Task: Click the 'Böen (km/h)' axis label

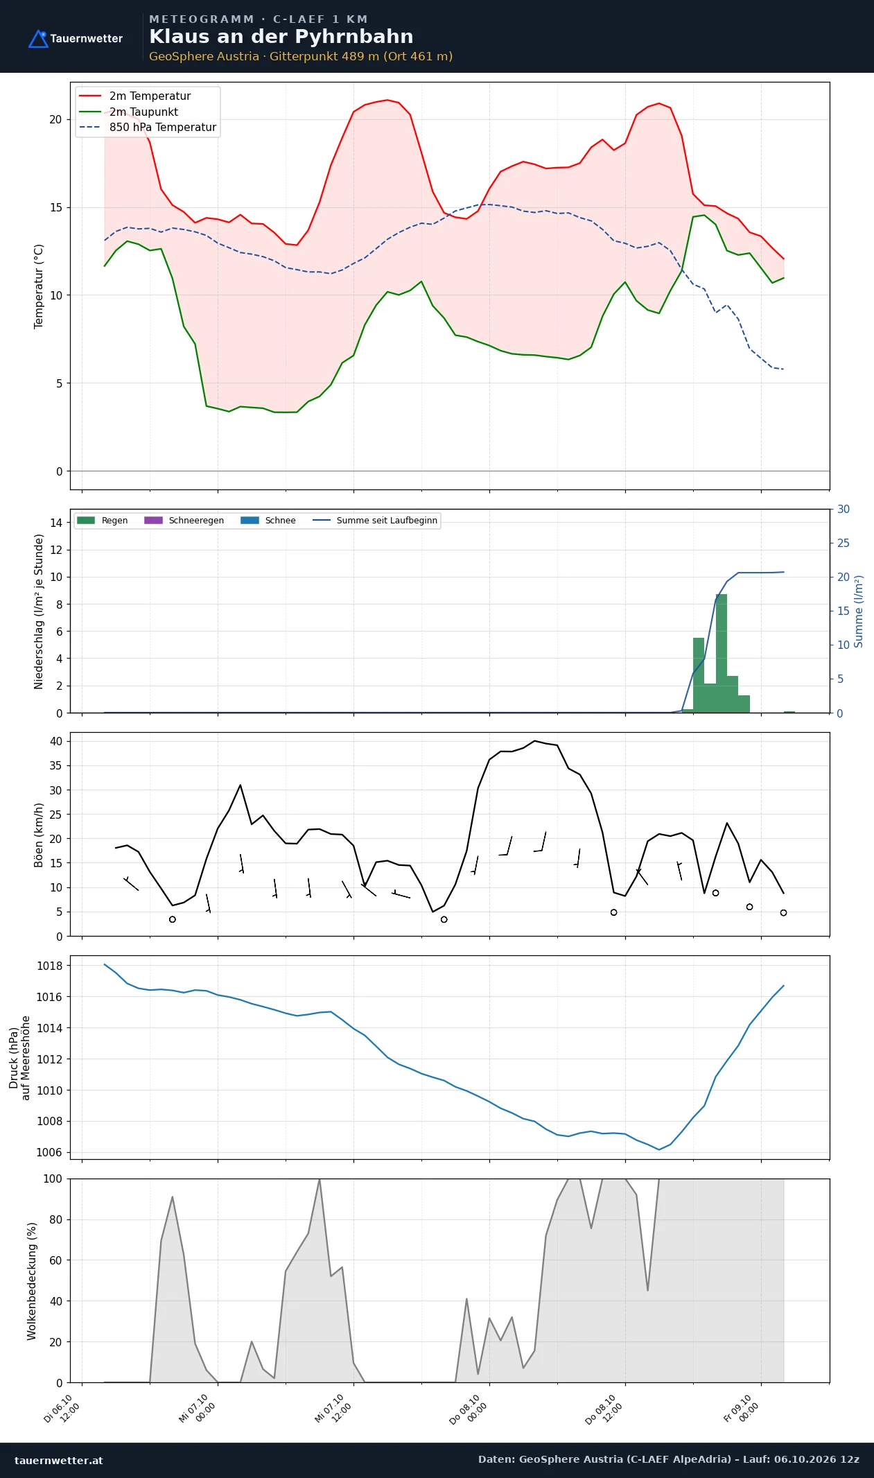Action: pyautogui.click(x=39, y=835)
